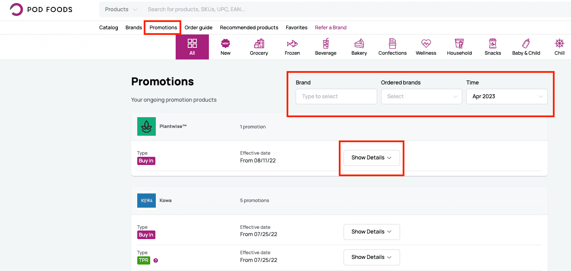Click the Plantwise™ brand name
The width and height of the screenshot is (571, 271).
pos(173,127)
